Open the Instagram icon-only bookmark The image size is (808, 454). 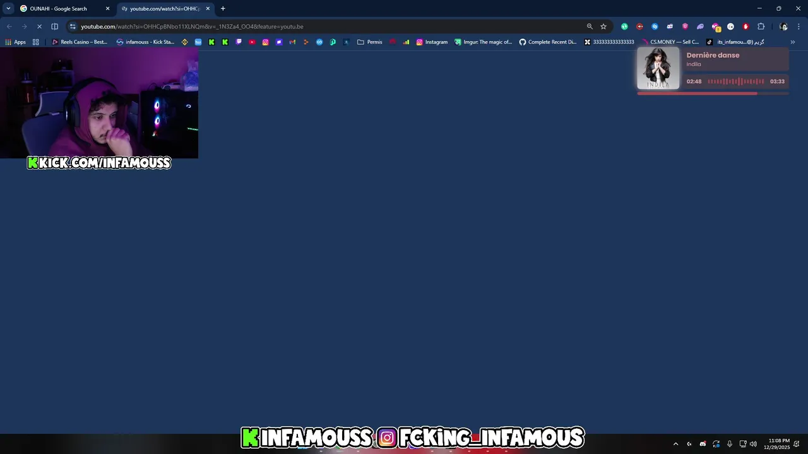tap(265, 42)
